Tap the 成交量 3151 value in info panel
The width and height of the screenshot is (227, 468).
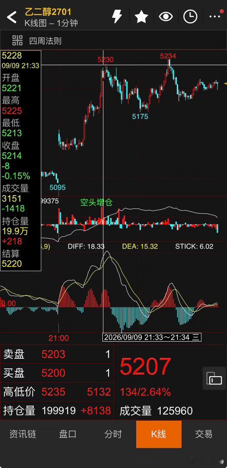coord(12,199)
